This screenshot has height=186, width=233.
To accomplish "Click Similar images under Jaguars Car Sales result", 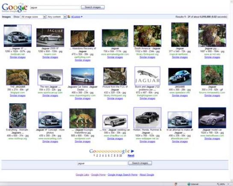I will [83, 99].
